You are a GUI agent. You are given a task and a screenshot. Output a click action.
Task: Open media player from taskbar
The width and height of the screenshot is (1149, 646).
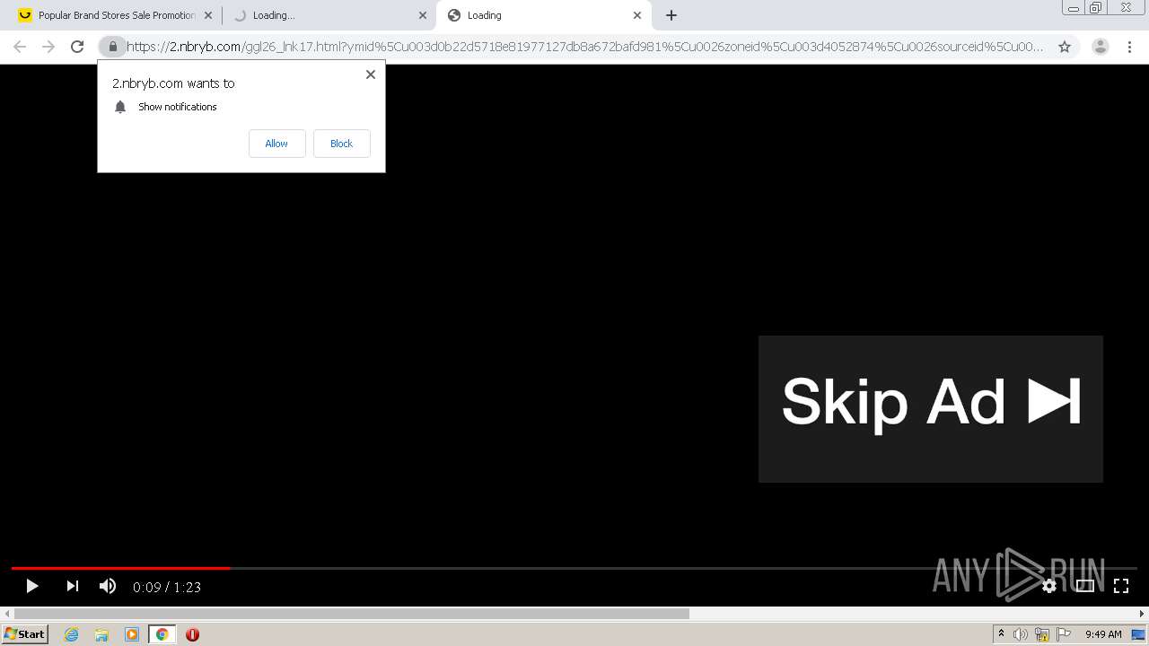point(131,634)
